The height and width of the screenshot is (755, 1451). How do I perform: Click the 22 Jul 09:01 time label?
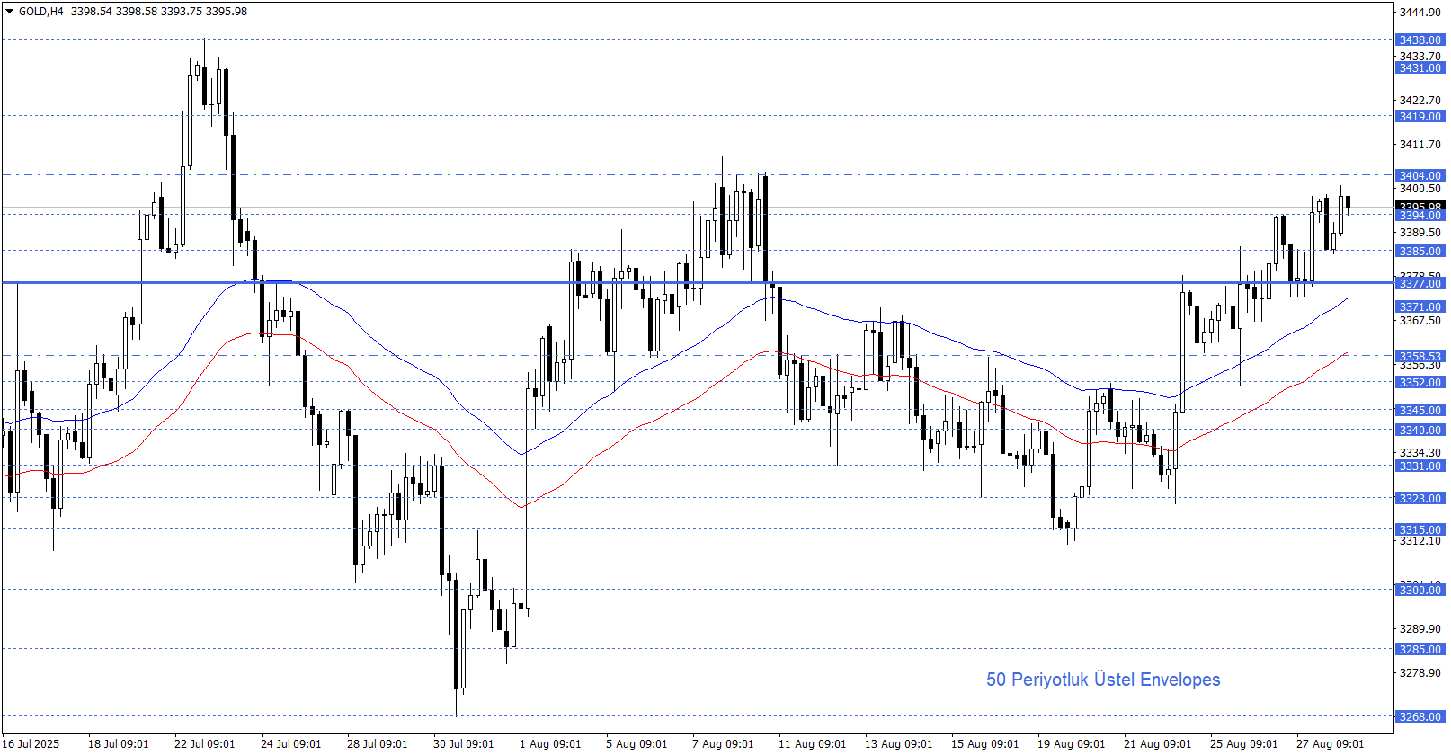[205, 743]
